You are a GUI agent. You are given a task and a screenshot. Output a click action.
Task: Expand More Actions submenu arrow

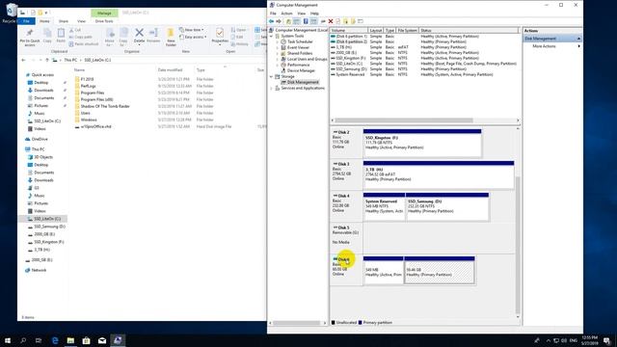click(578, 46)
